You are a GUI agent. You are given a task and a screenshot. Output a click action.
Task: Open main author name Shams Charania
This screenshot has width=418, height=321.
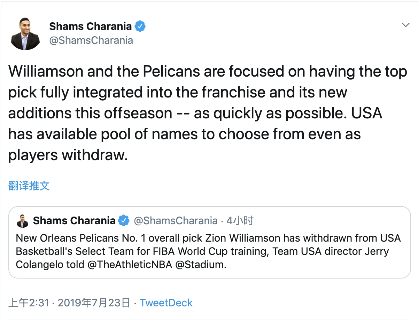coord(91,26)
